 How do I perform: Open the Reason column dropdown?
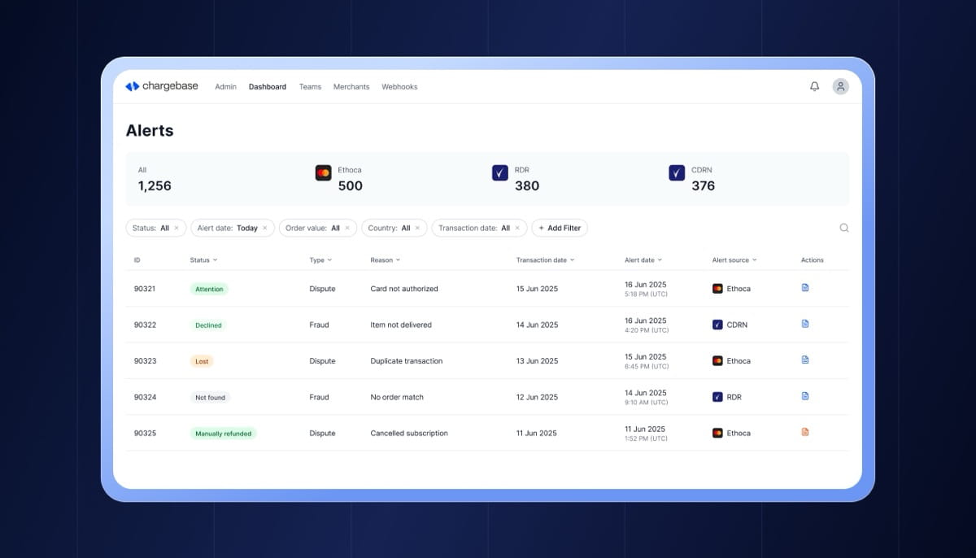click(x=385, y=260)
